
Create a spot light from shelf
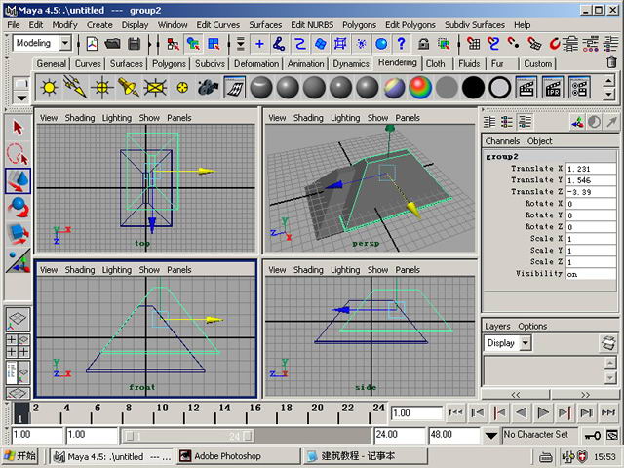[x=128, y=87]
